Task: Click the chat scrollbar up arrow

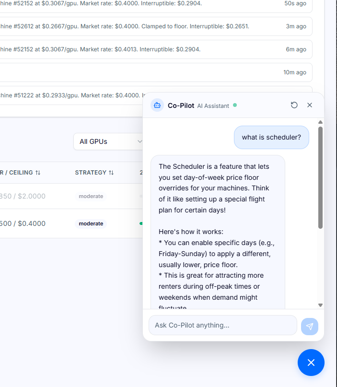Action: point(321,122)
